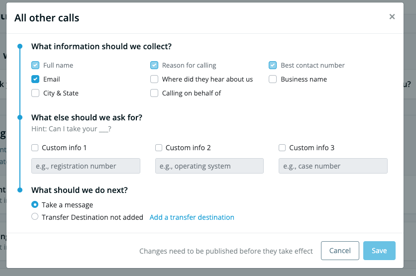Enable the Custom info 1 checkbox
416x276 pixels.
(x=35, y=148)
